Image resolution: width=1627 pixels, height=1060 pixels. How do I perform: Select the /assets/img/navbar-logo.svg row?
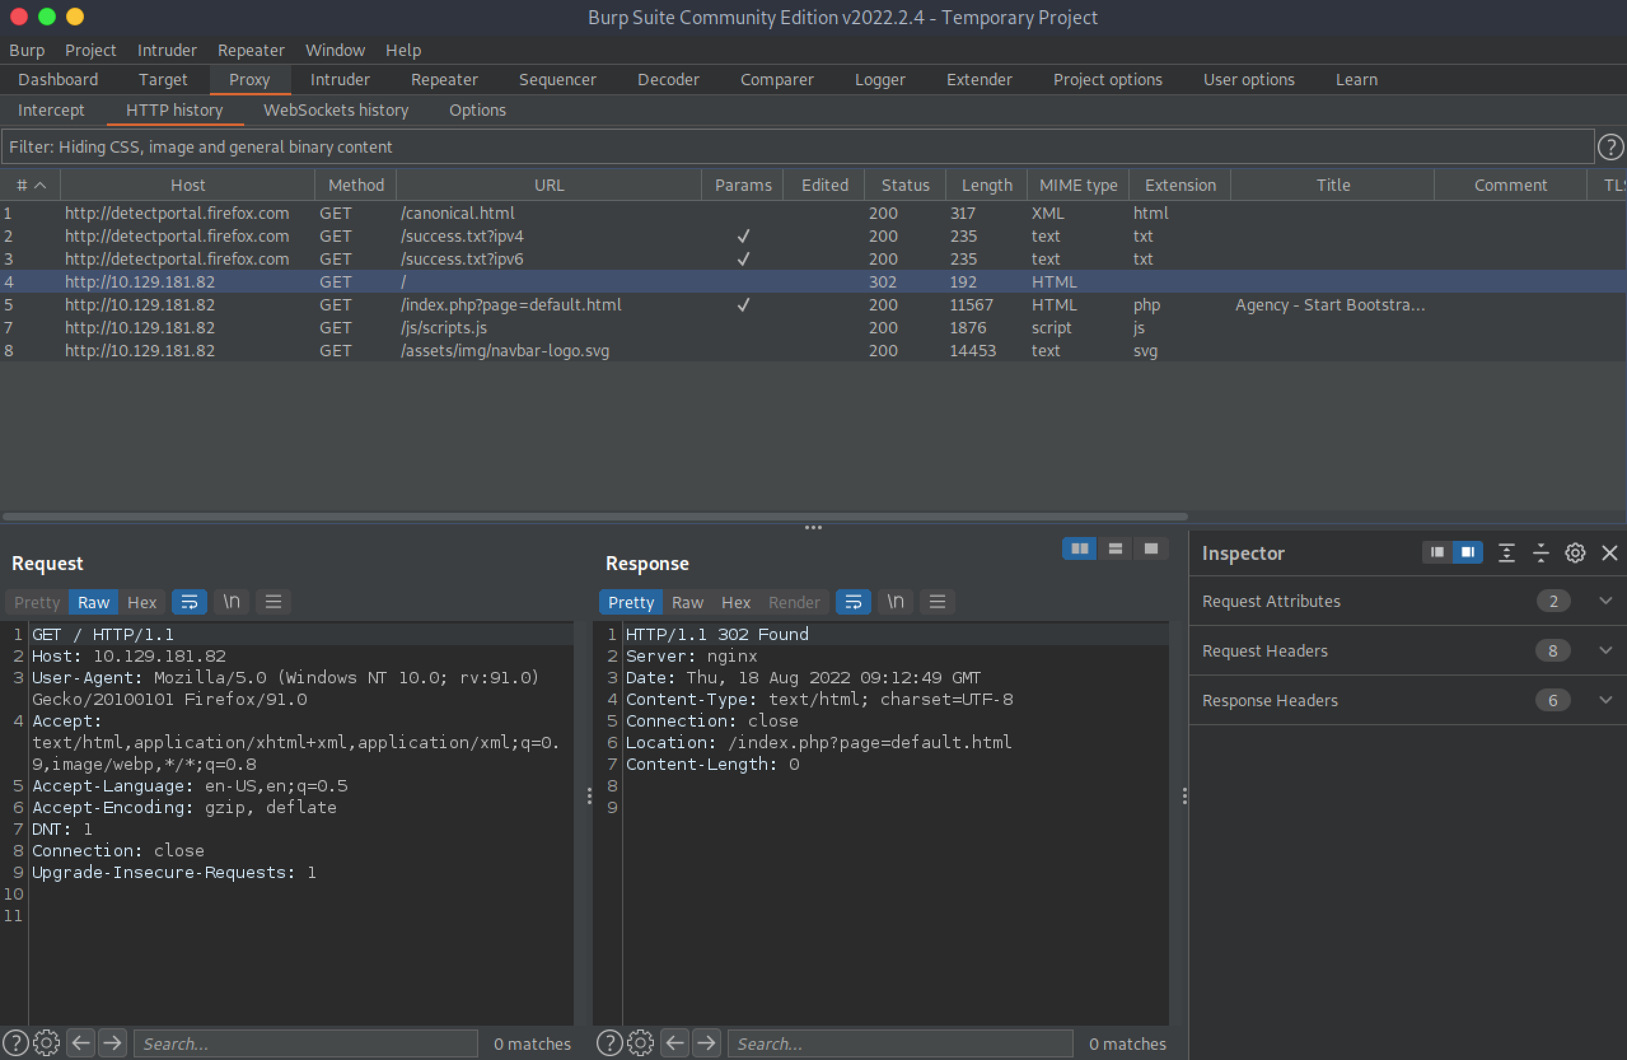pyautogui.click(x=813, y=350)
